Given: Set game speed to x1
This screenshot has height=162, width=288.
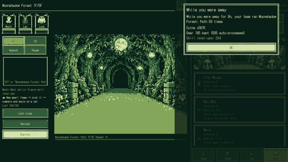Looking at the screenshot, I should [x=13, y=41].
